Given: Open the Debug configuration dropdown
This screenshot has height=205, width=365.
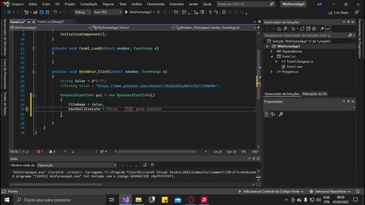Looking at the screenshot, I should coord(82,12).
